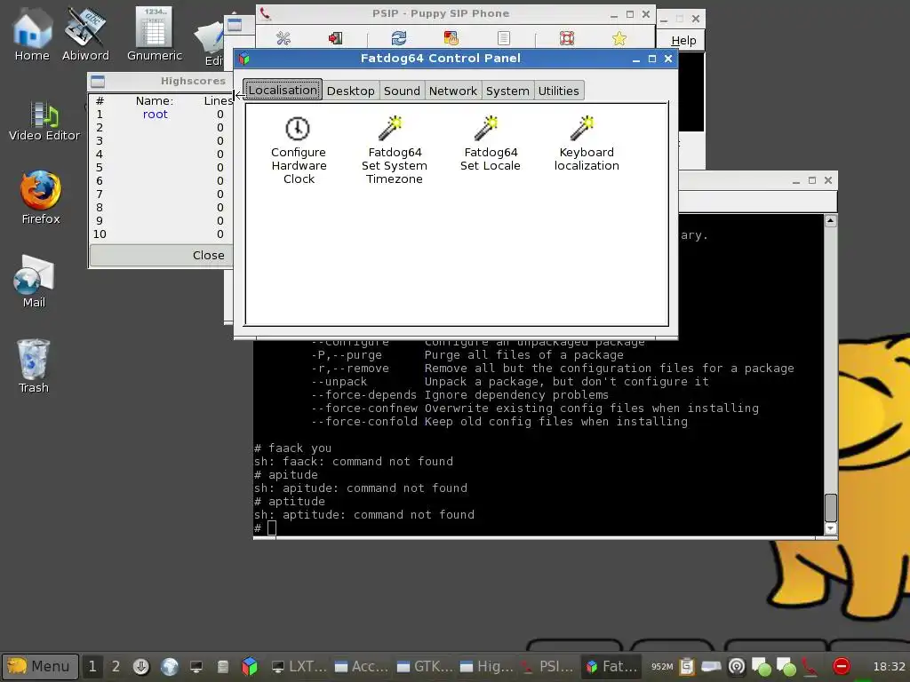Open the Trash desktop icon
Screen dimensions: 910x682
point(34,366)
